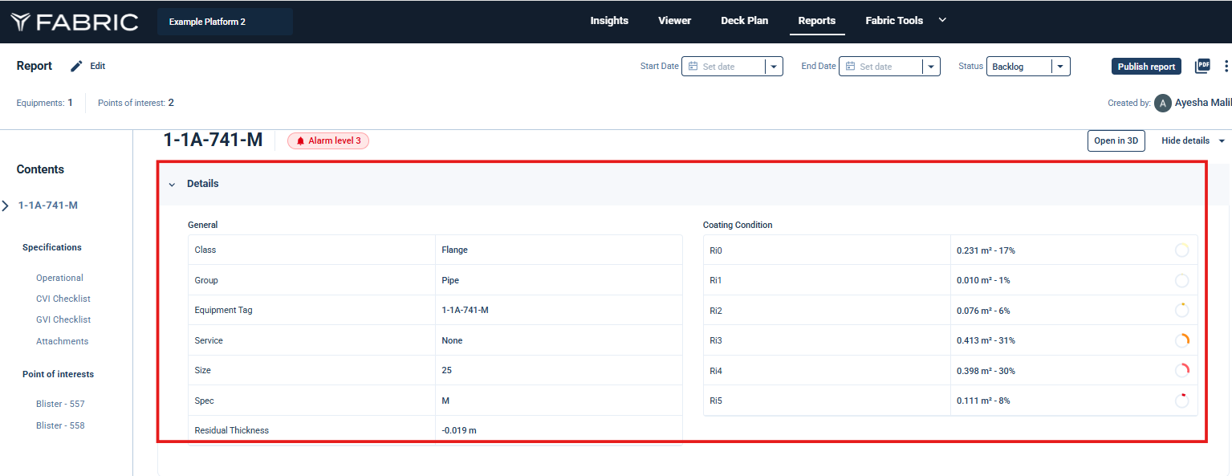Click the Alarm level 3 bell badge
This screenshot has height=476, width=1232.
pyautogui.click(x=328, y=141)
